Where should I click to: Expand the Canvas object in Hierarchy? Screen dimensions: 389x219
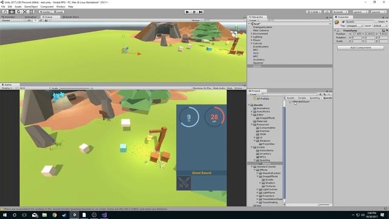[x=252, y=43]
